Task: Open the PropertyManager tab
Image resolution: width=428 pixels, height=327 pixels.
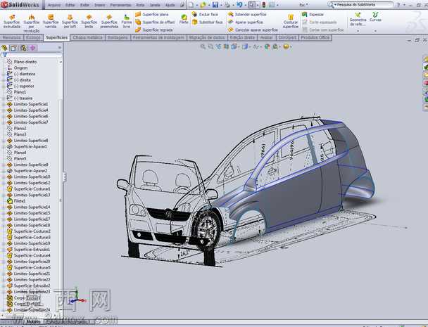Action: tap(13, 48)
